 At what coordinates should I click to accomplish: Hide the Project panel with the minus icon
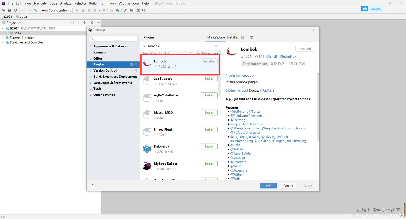98,23
